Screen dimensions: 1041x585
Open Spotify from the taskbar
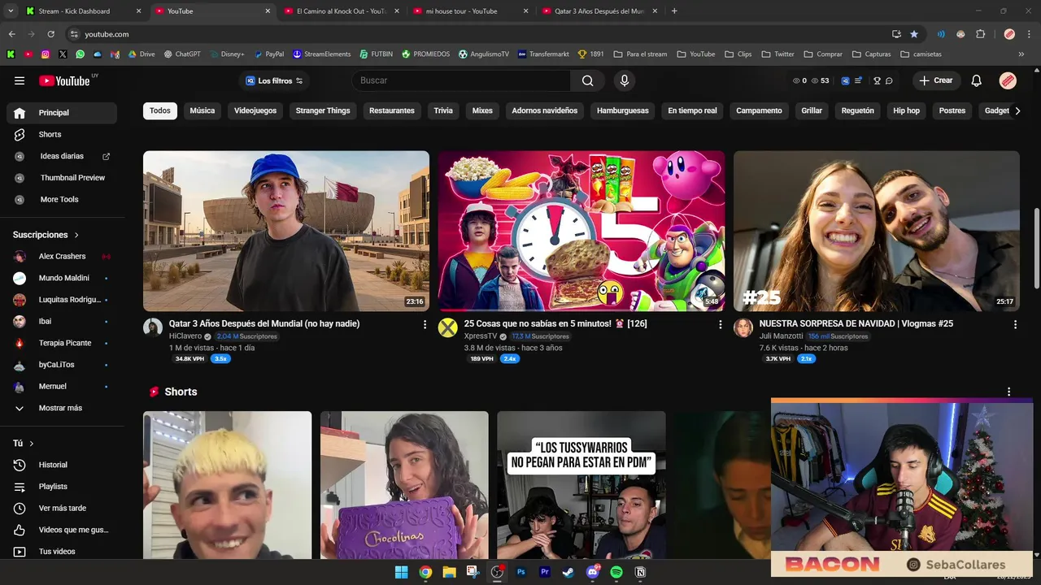click(616, 572)
